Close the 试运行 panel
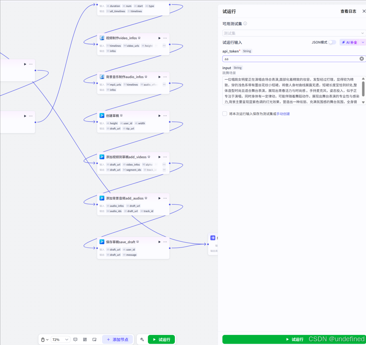 (364, 11)
